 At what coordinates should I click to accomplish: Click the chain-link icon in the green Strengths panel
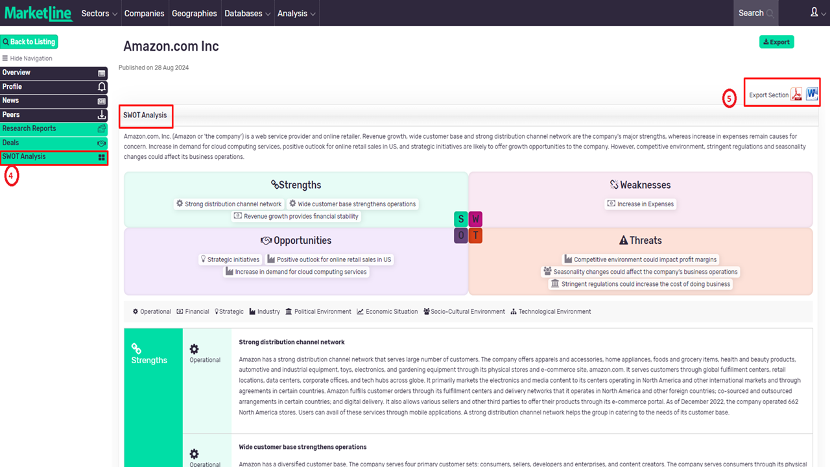[136, 349]
